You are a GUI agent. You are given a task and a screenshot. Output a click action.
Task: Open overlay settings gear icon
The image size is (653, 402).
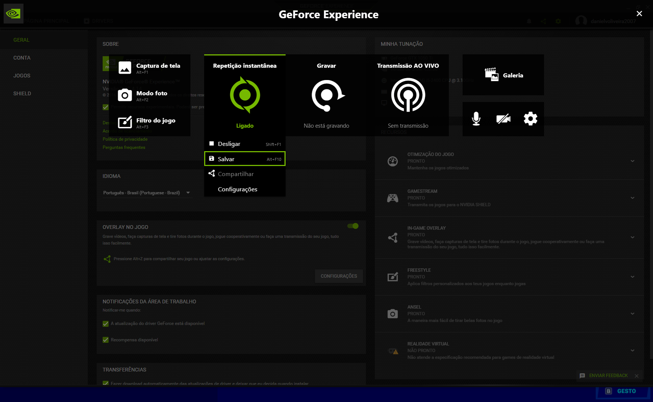point(530,119)
